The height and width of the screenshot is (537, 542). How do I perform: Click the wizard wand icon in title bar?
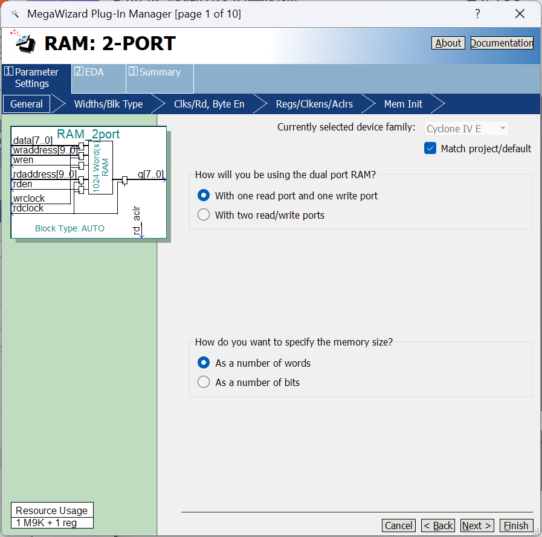click(x=15, y=14)
